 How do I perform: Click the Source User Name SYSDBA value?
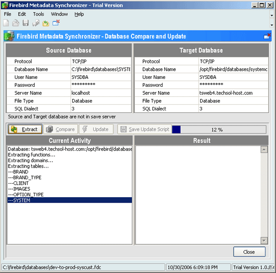(x=101, y=77)
